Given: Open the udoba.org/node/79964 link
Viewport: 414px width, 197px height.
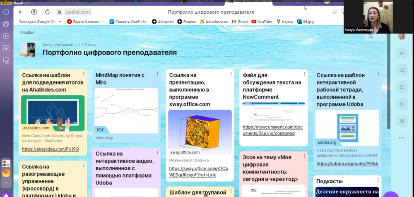Looking at the screenshot, I should (347, 163).
